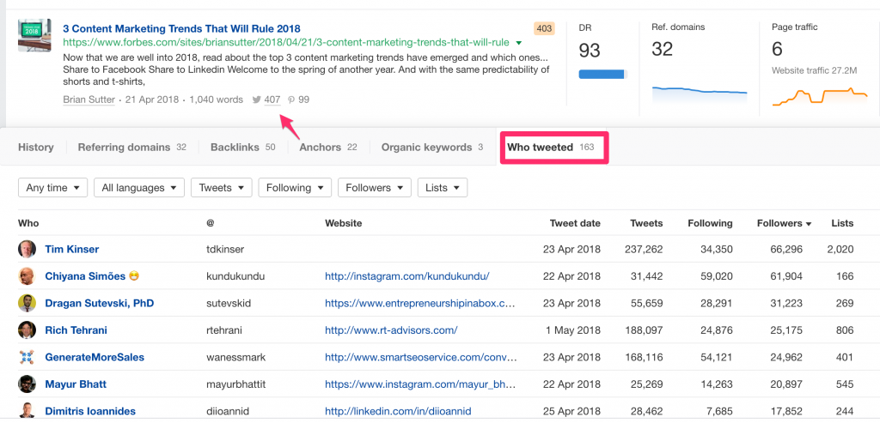Expand the green URL dropdown arrow

tap(518, 43)
